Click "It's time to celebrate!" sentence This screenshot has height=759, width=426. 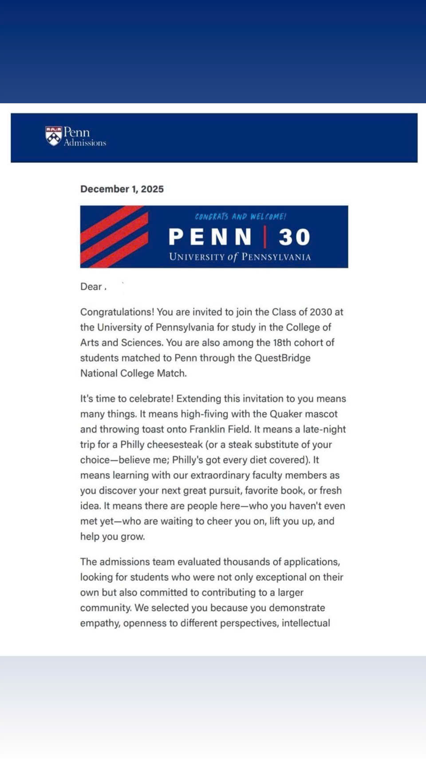pos(127,399)
